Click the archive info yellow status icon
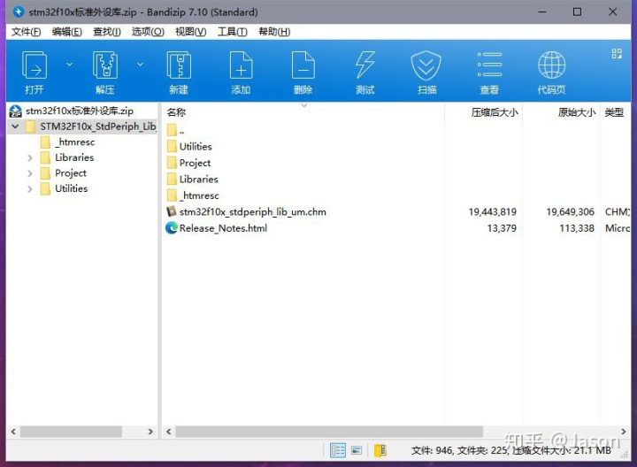Image resolution: width=637 pixels, height=467 pixels. tap(380, 450)
